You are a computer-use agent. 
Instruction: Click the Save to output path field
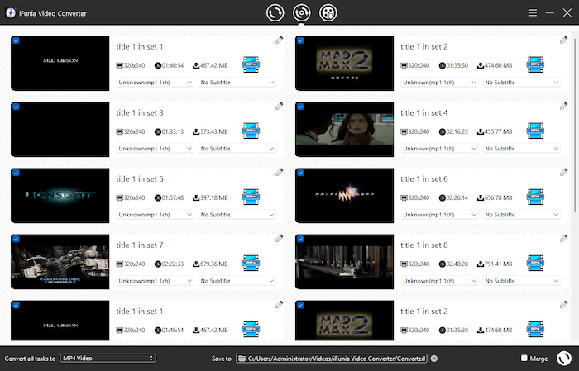[x=331, y=359]
